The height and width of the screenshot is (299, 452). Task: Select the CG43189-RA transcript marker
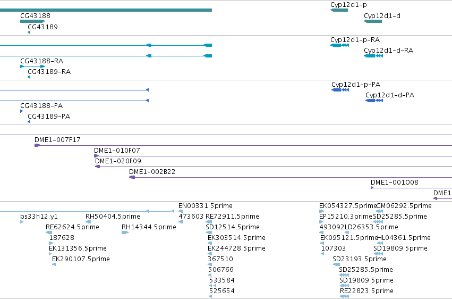pyautogui.click(x=29, y=77)
